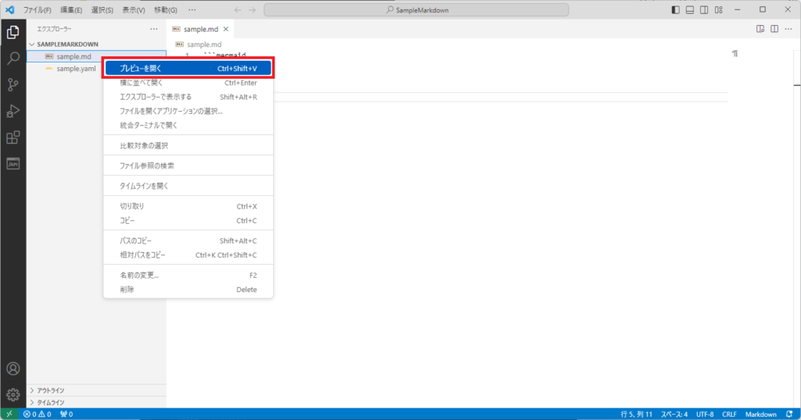Screen dimensions: 801x420
Task: Change language mode Markdown
Action: 760,414
